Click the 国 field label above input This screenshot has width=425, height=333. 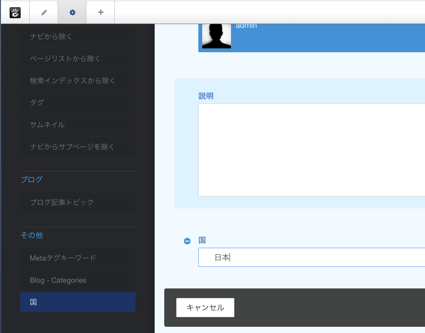coord(202,240)
